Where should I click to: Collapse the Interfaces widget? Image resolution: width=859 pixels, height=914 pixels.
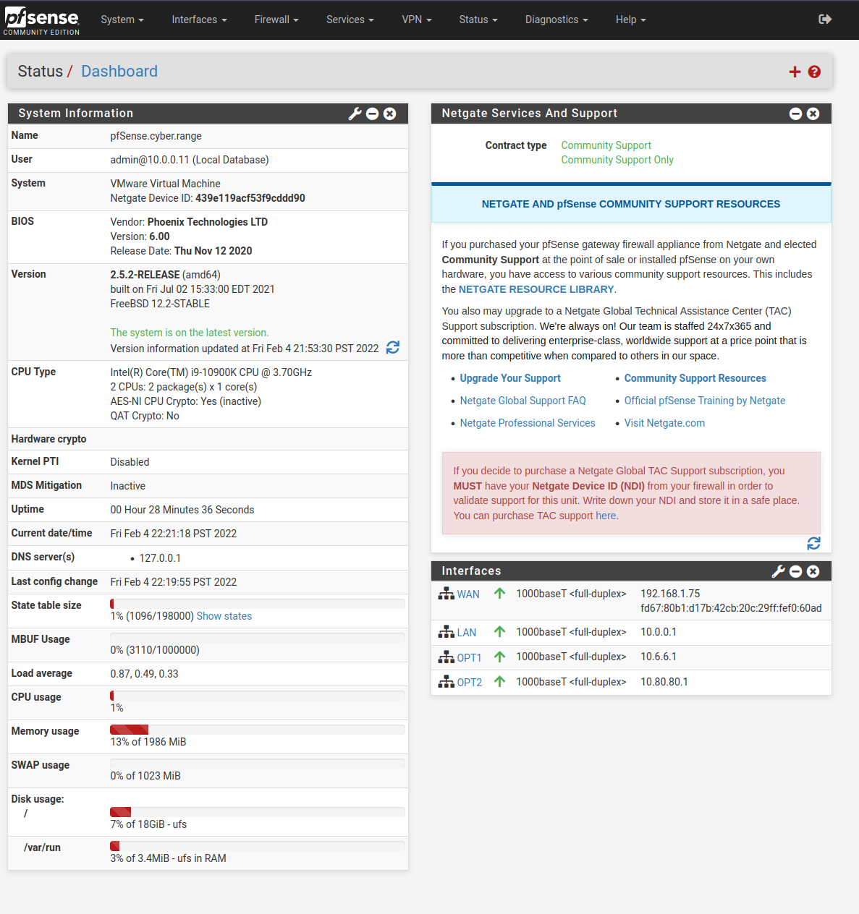(x=795, y=571)
